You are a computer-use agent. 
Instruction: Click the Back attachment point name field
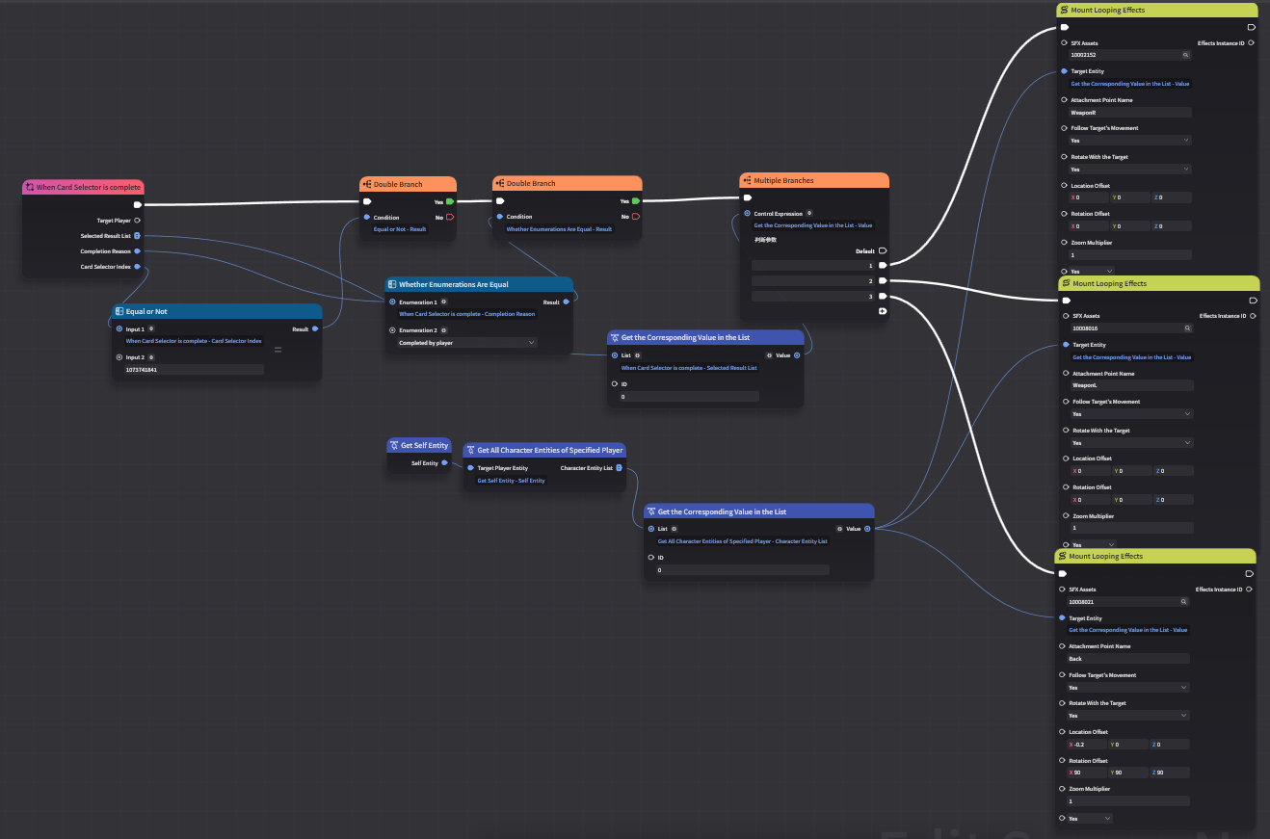click(x=1128, y=659)
